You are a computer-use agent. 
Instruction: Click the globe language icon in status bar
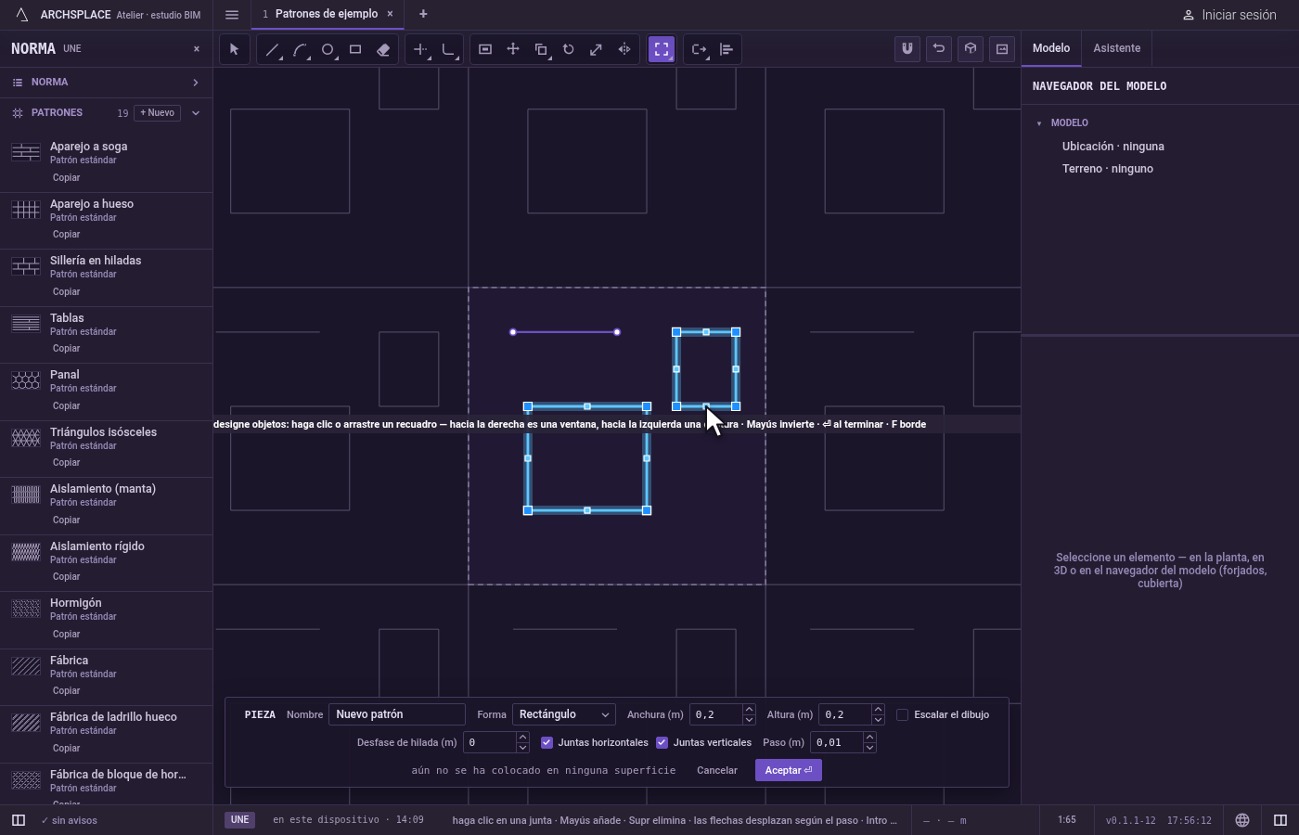pos(1242,820)
